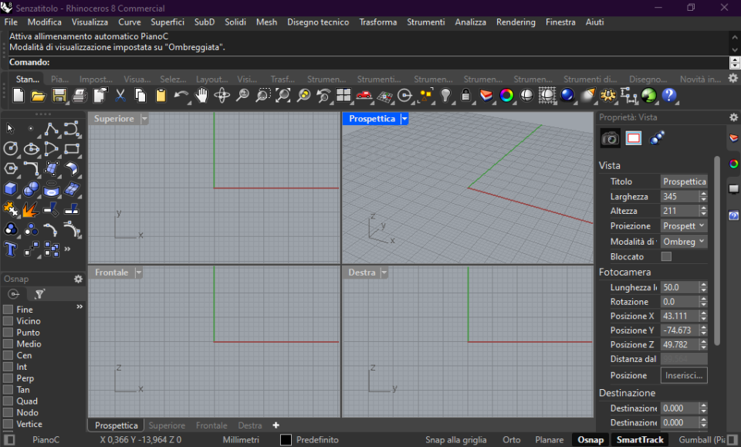
Task: Click the black layer color swatch
Action: pos(286,440)
